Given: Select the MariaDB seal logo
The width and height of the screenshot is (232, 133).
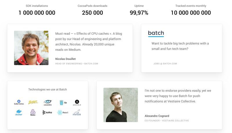Looking at the screenshot, I should point(77,112).
